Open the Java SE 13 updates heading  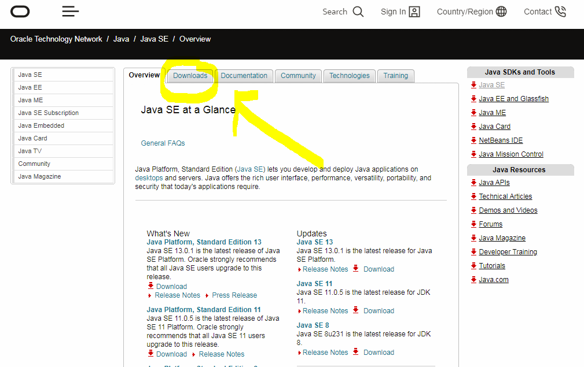click(x=315, y=242)
